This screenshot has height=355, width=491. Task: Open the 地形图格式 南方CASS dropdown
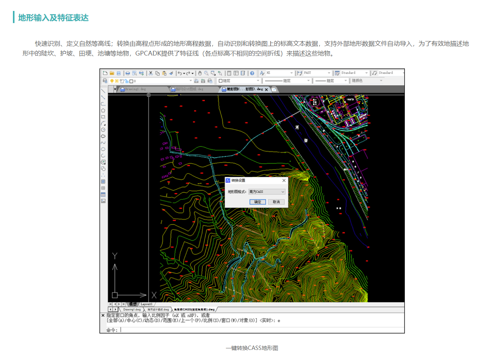[x=267, y=192]
